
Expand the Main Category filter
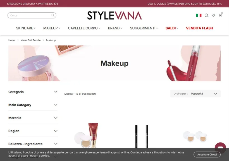click(33, 105)
